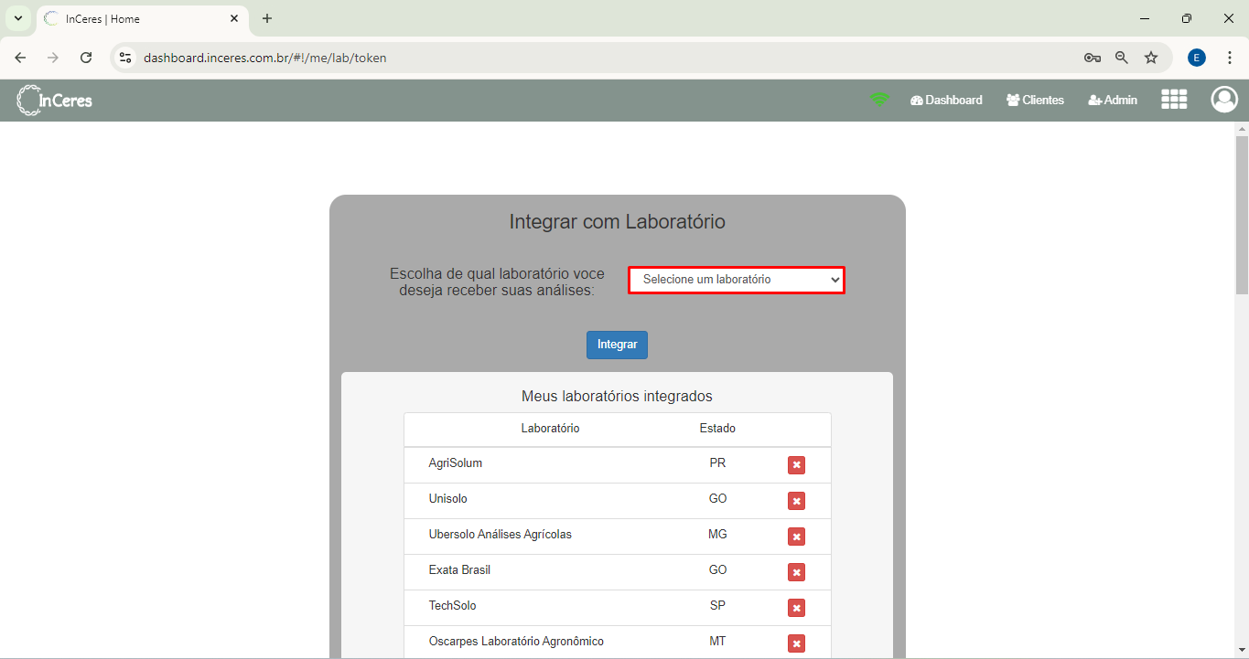Click 'Integrar com Laboratório' title
Screen dimensions: 1249x659
pyautogui.click(x=617, y=222)
